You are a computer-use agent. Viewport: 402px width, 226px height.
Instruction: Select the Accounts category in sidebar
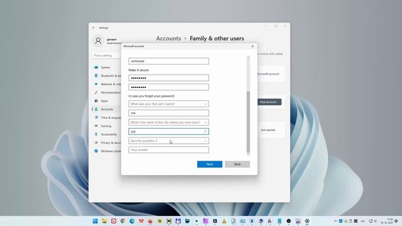click(x=107, y=109)
